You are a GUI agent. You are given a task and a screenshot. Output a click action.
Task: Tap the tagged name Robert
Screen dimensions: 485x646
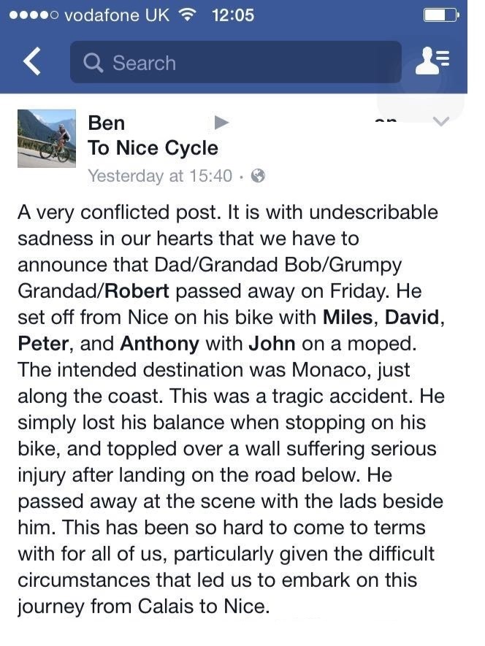click(137, 291)
